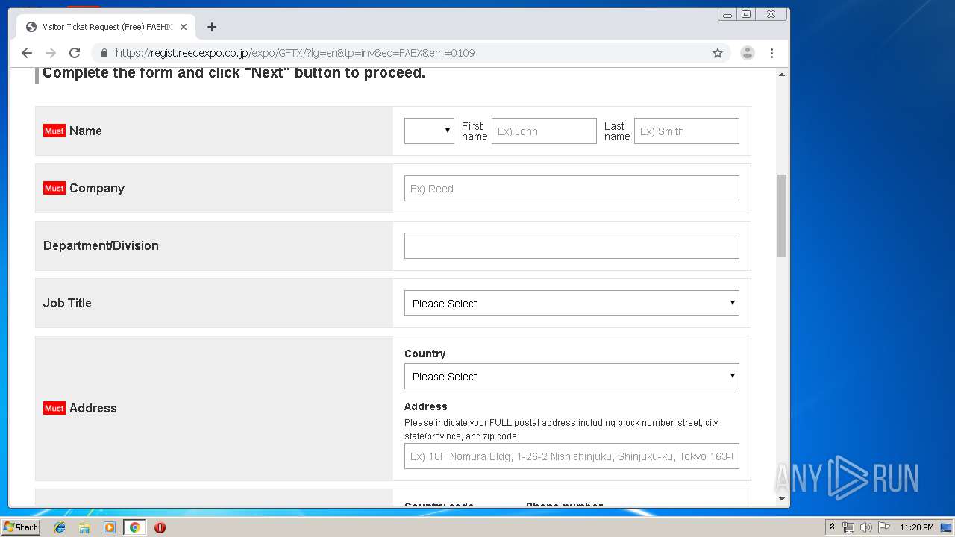
Task: Open Chrome three-dot menu
Action: [x=771, y=53]
